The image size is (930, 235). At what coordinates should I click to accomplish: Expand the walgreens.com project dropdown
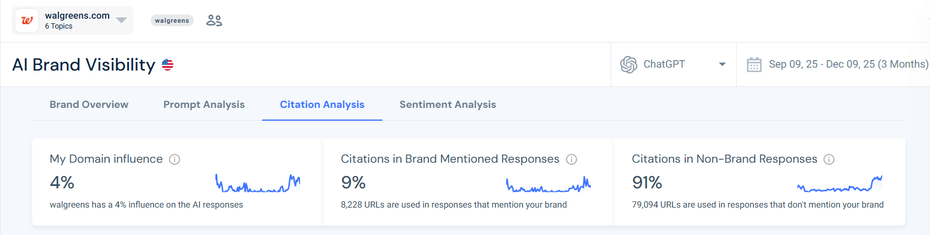coord(121,20)
